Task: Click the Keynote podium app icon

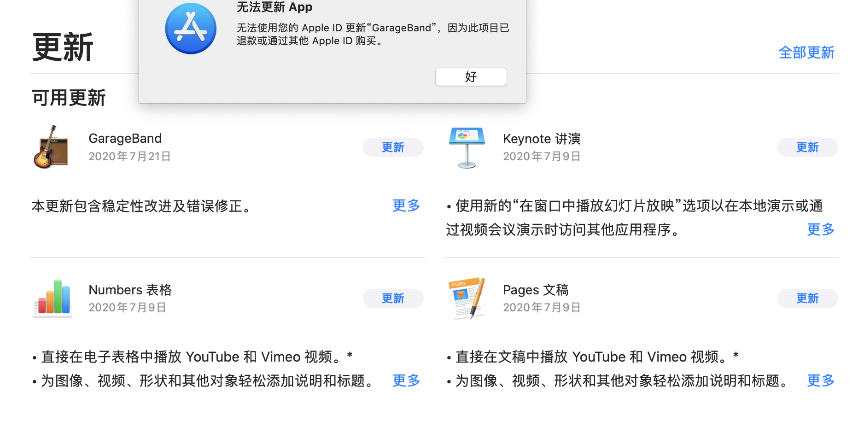Action: coord(467,147)
